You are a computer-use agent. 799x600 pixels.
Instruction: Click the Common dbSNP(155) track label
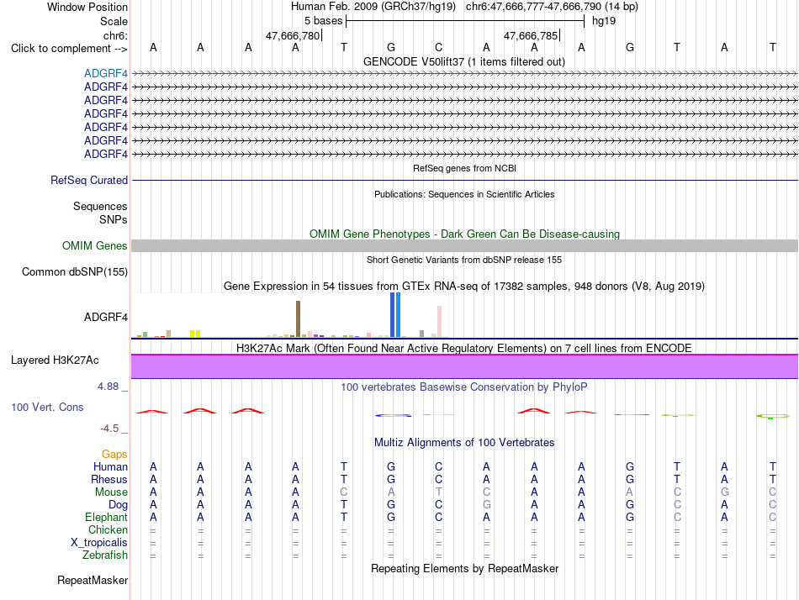pyautogui.click(x=75, y=272)
